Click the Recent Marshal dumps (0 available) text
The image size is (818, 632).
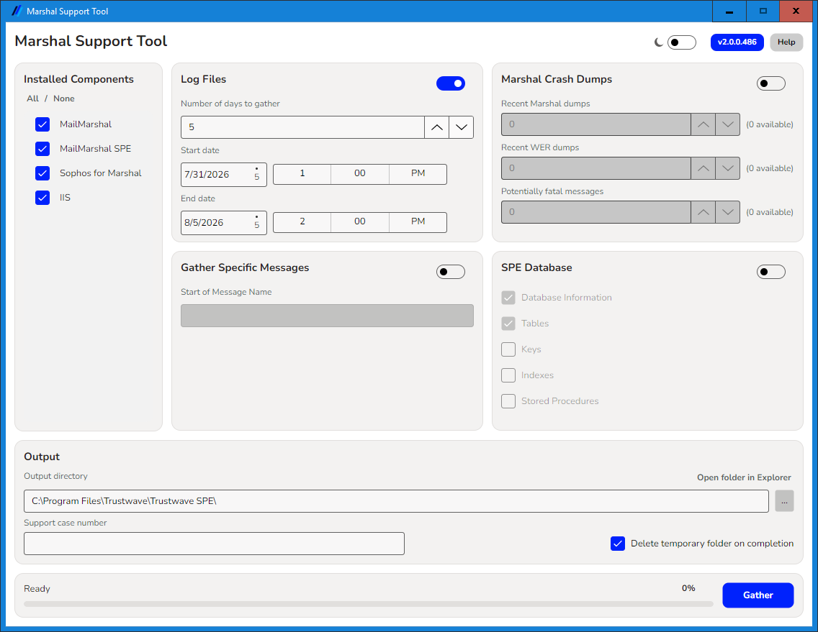(770, 124)
